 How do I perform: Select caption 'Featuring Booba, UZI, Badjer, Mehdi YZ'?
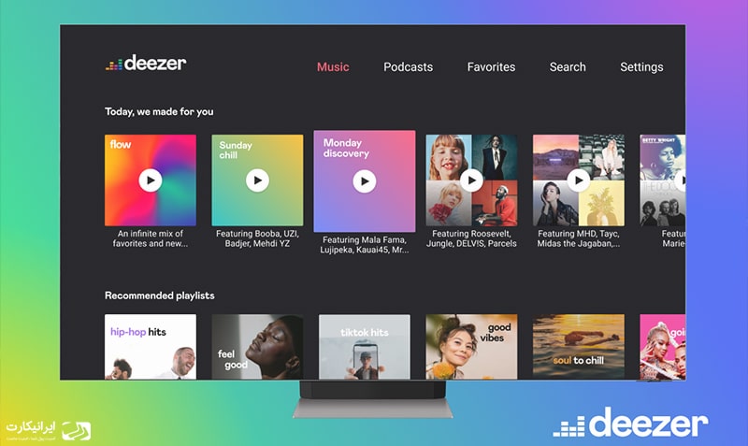click(257, 238)
